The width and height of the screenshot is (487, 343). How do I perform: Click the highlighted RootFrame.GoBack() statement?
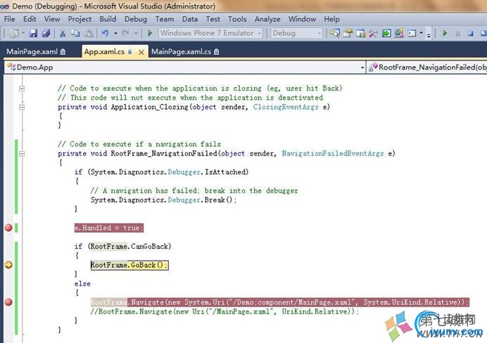click(x=129, y=265)
